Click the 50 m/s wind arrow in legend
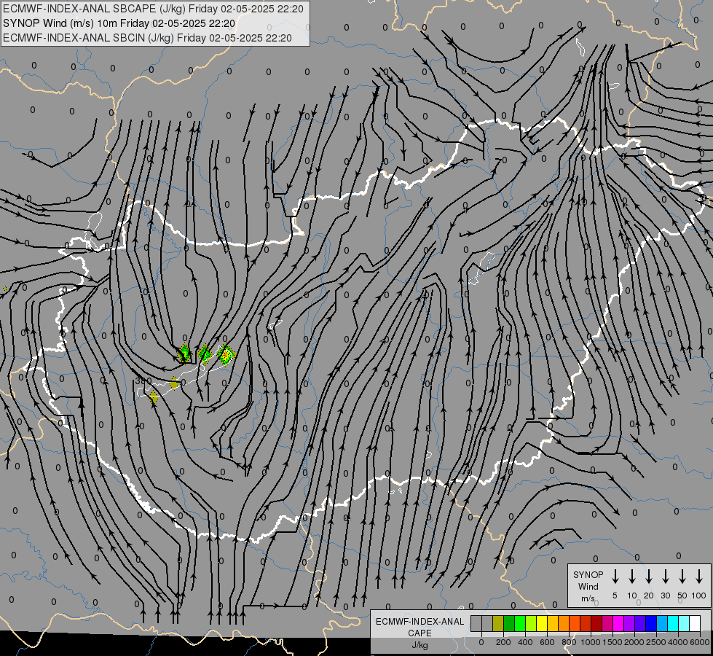The height and width of the screenshot is (656, 713). [682, 577]
